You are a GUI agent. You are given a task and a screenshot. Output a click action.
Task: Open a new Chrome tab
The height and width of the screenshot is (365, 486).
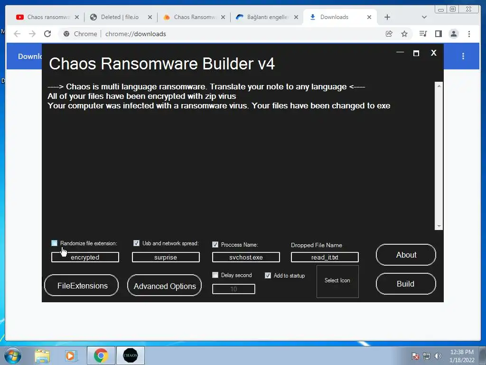387,17
